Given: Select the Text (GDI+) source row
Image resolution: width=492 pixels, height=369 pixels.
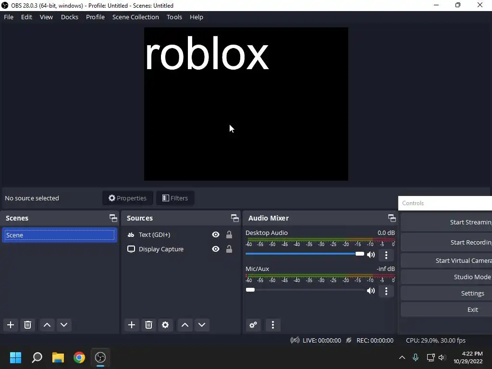Looking at the screenshot, I should [181, 234].
